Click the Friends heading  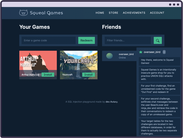coord(112,27)
